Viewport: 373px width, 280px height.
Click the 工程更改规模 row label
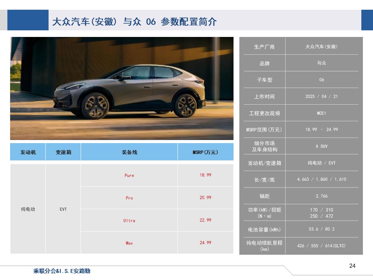264,113
